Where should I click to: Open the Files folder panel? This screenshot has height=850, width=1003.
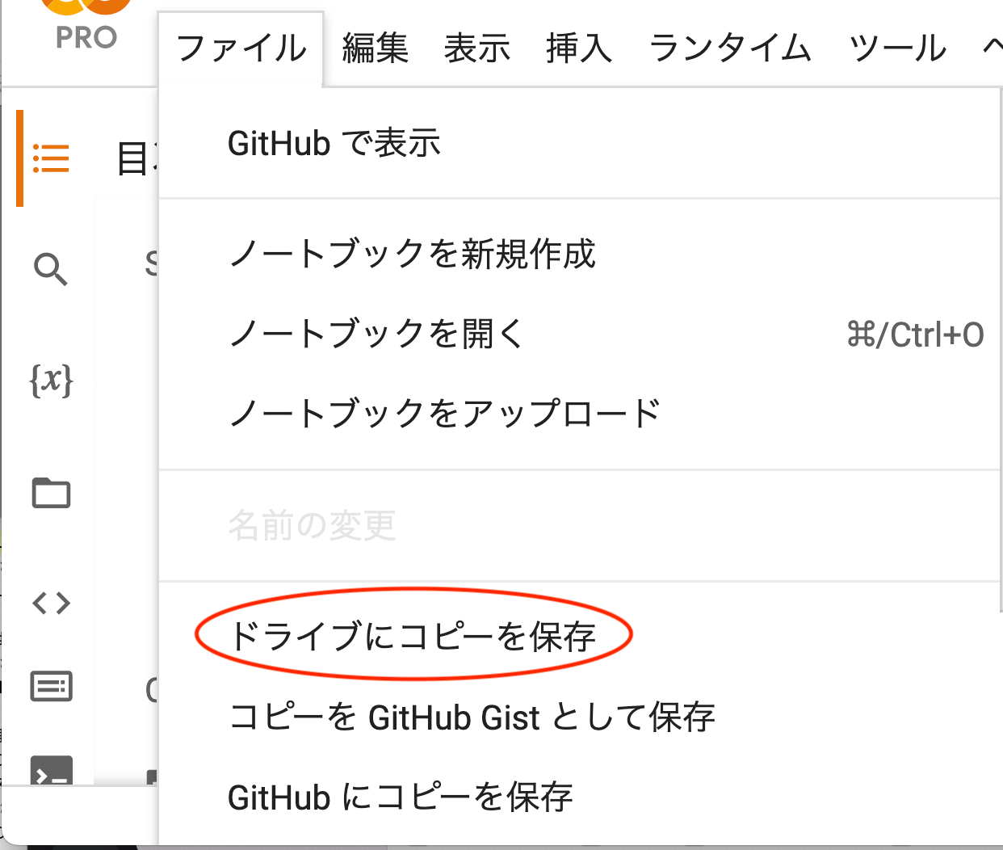click(x=51, y=492)
